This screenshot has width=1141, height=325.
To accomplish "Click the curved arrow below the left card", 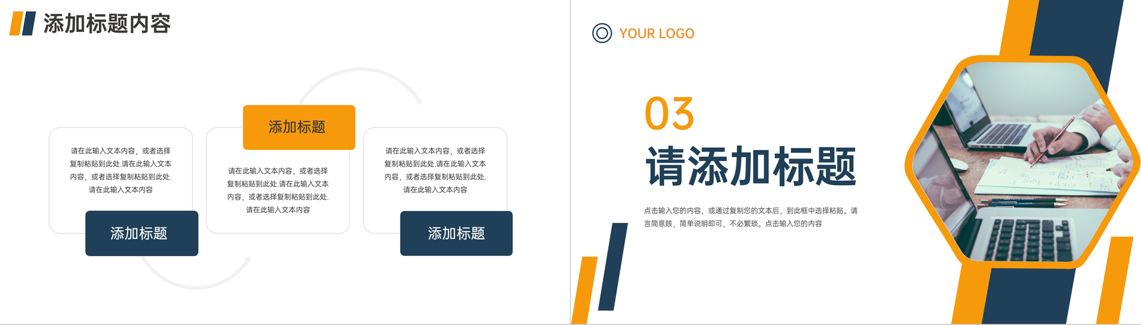I will point(196,272).
